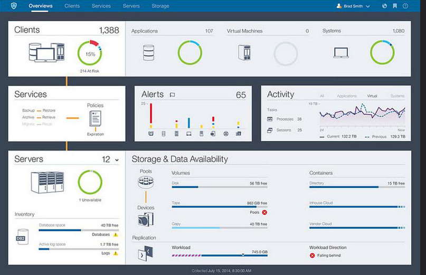Click the bookmark icon in the top bar
Screen dimensions: 426x275
click(395, 6)
